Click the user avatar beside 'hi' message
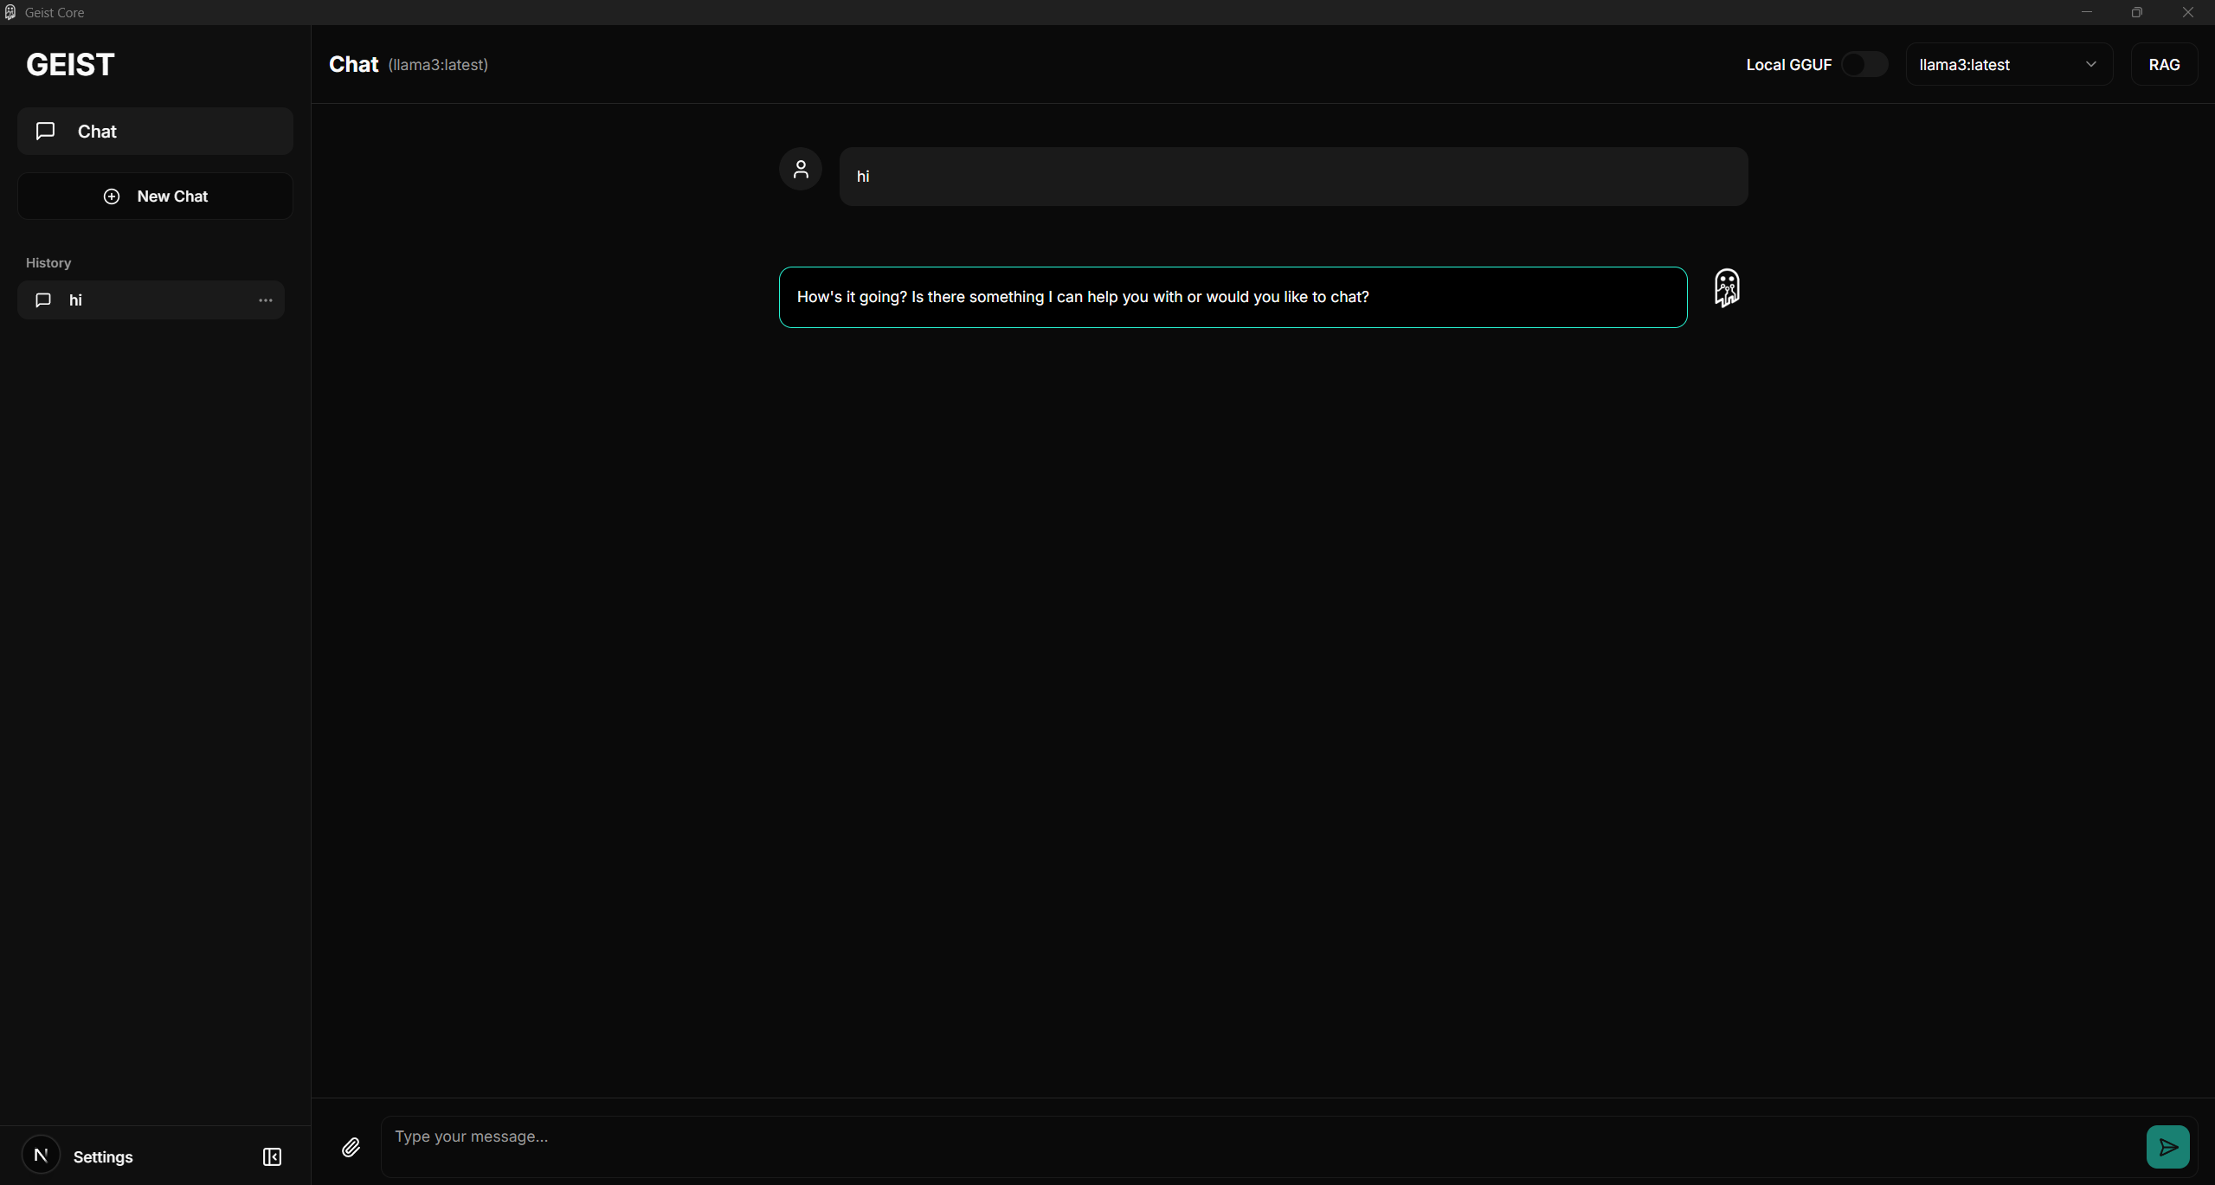The height and width of the screenshot is (1185, 2215). tap(800, 169)
